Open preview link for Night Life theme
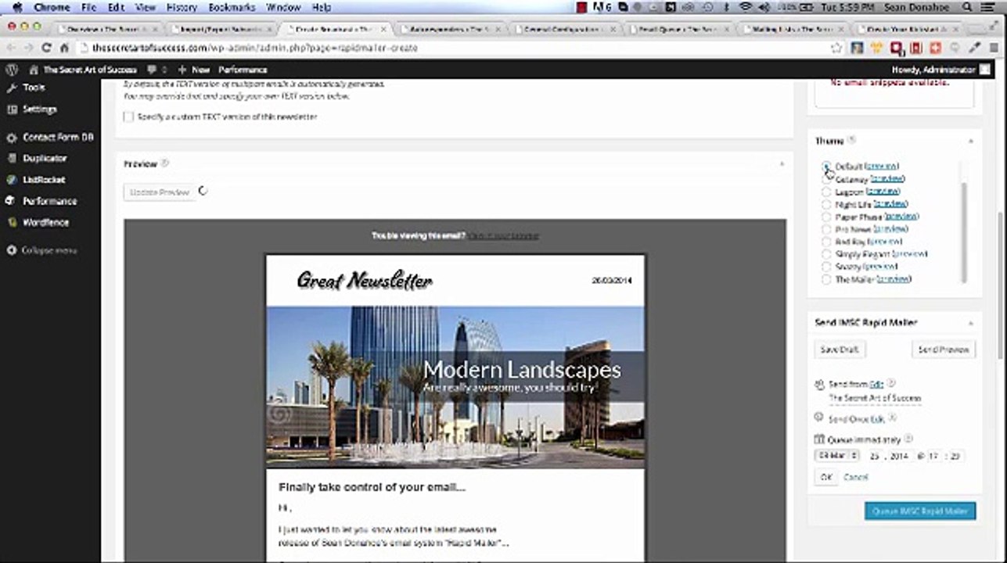 (890, 204)
